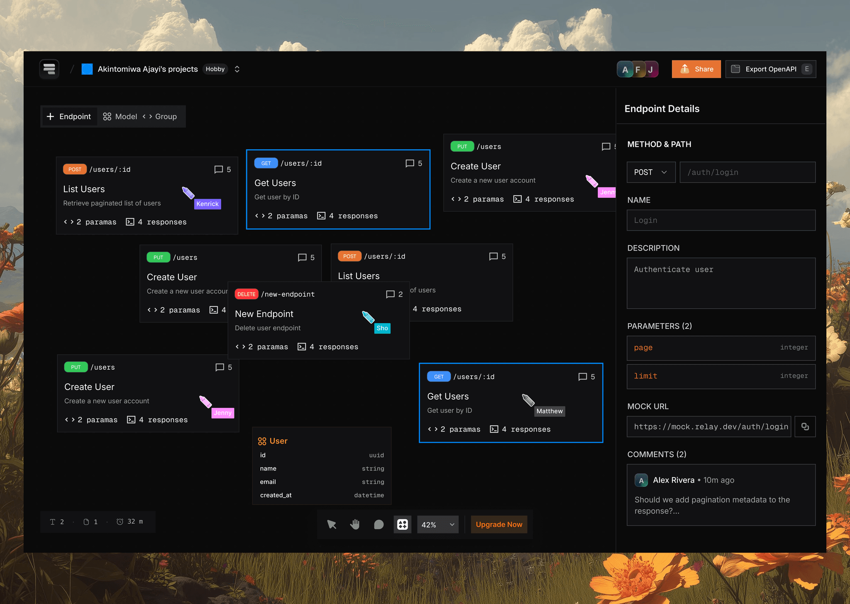Click the Upgrade Now button
The image size is (850, 604).
pos(499,524)
